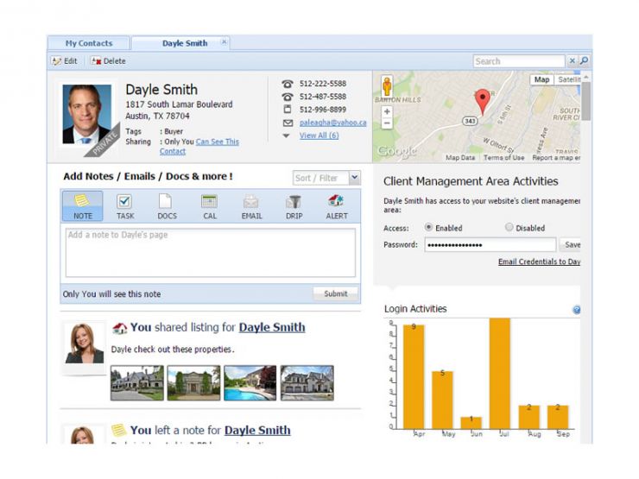Screen dimensions: 639x479
Task: Open the DRIP campaign option
Action: click(294, 202)
